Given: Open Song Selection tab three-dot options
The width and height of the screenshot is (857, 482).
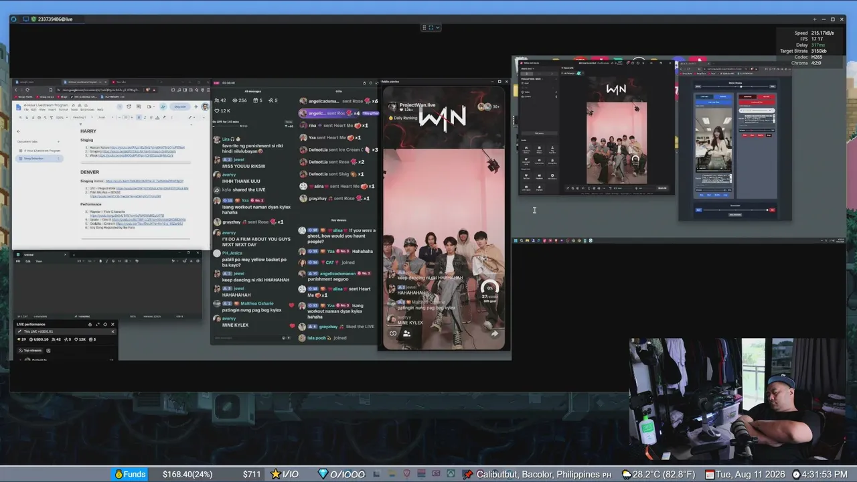Looking at the screenshot, I should pos(58,159).
